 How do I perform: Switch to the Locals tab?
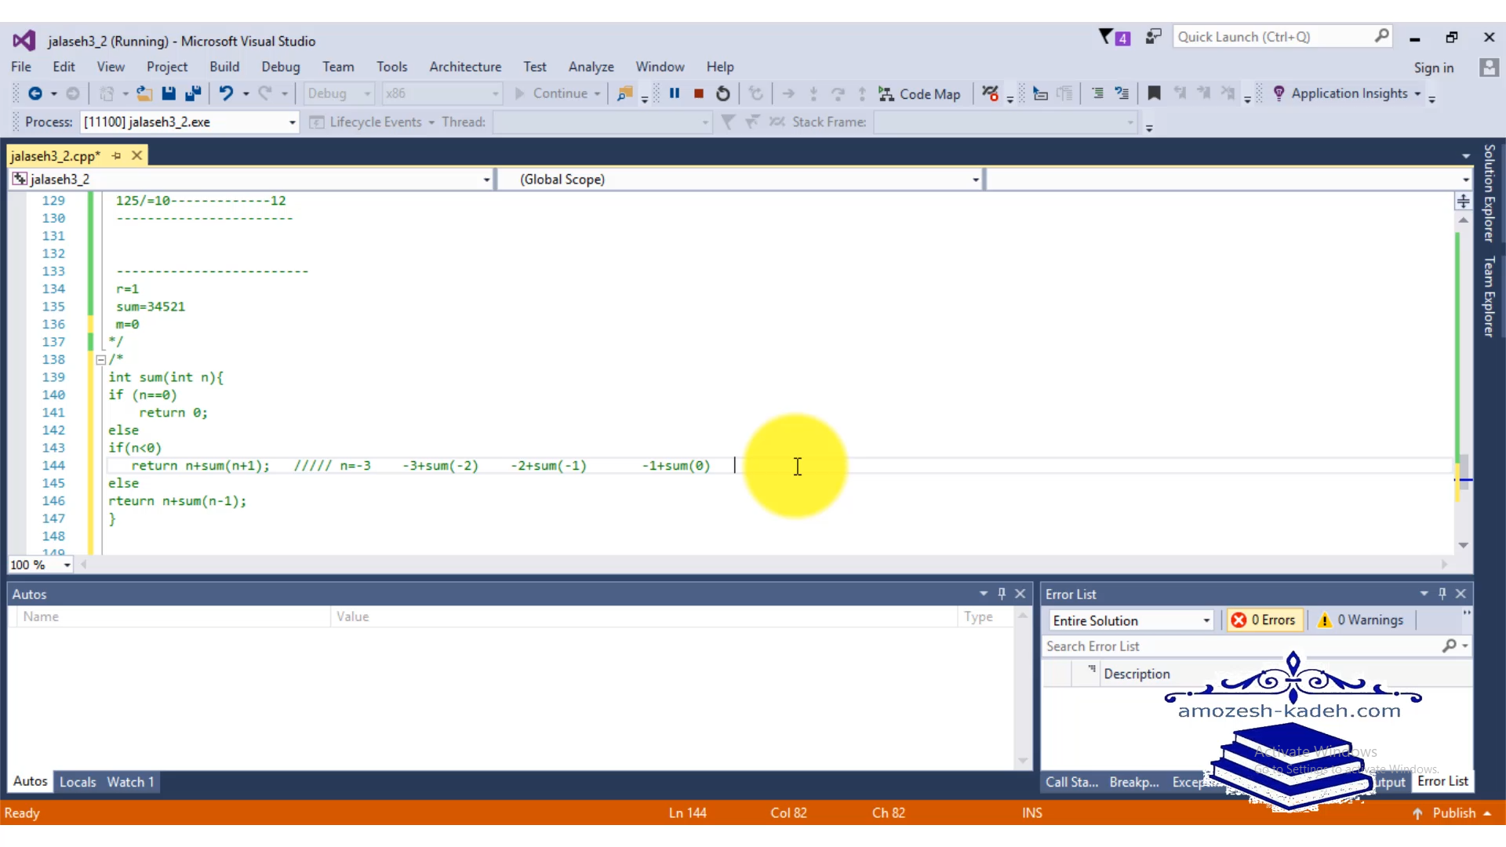point(78,782)
